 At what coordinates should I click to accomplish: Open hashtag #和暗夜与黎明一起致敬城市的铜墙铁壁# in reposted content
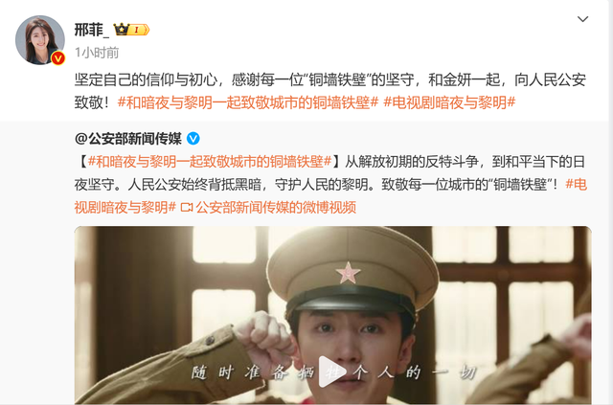coord(210,162)
